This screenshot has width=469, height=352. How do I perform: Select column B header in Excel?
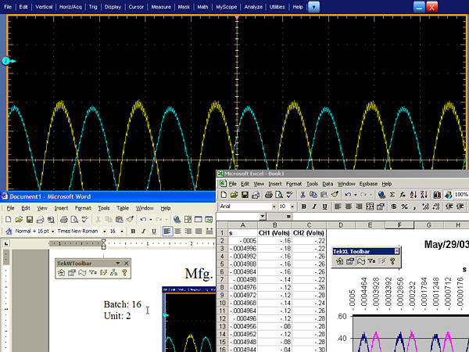pos(274,225)
